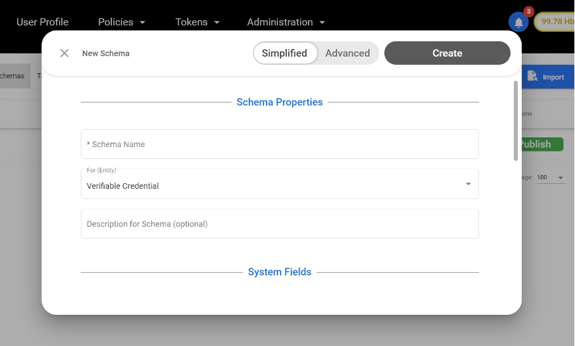
Task: Open the notifications bell
Action: click(x=518, y=22)
